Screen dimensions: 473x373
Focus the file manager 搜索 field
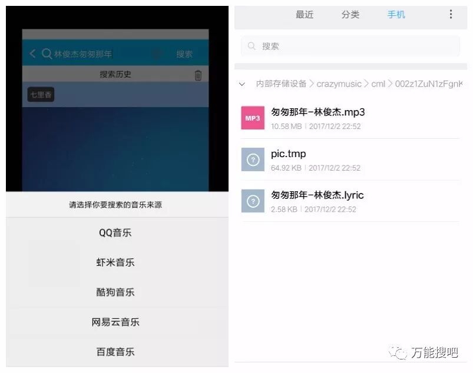350,46
